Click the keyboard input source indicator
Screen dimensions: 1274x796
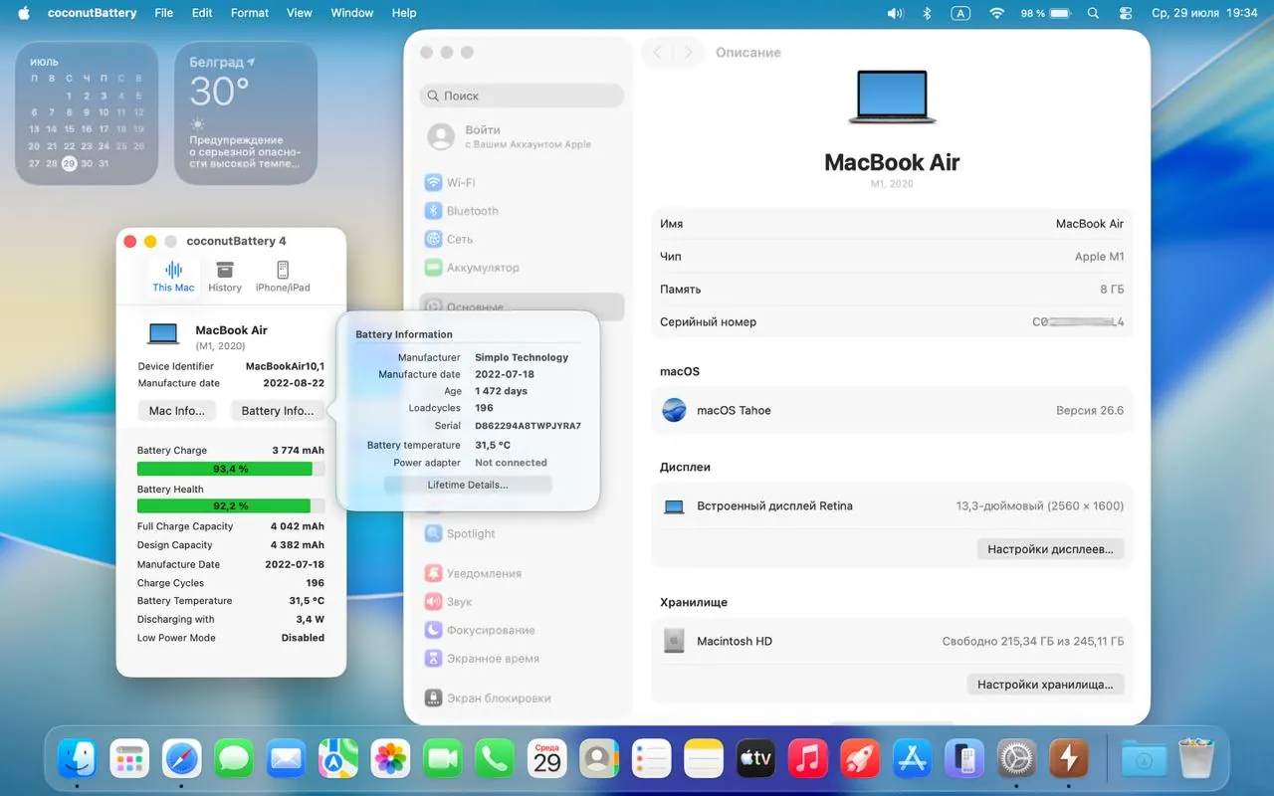[x=960, y=13]
